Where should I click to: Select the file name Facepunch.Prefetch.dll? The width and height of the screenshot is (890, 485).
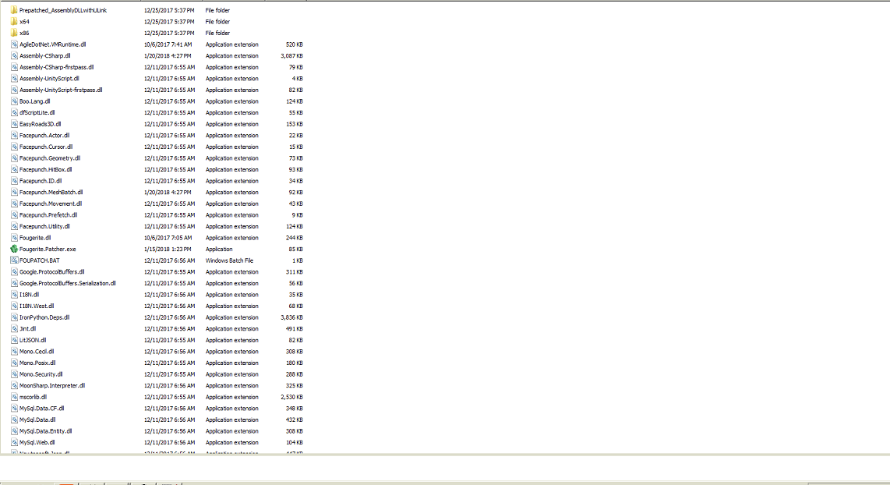(48, 214)
